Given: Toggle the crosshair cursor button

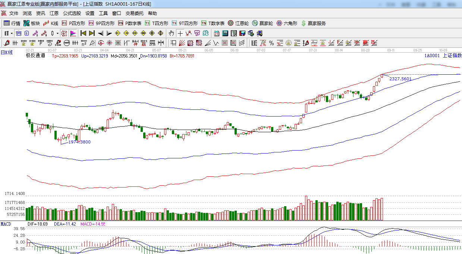Looking at the screenshot, I should pyautogui.click(x=180, y=33).
